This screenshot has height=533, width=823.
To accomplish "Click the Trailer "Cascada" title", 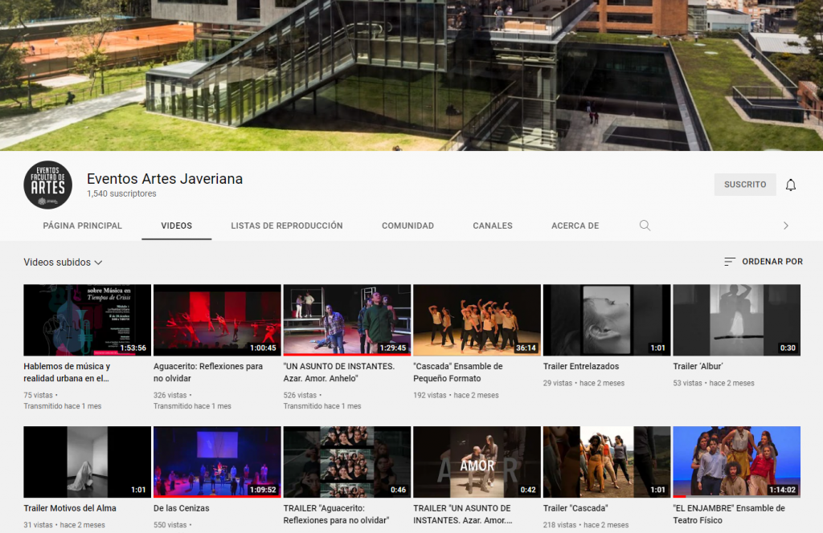I will (575, 508).
